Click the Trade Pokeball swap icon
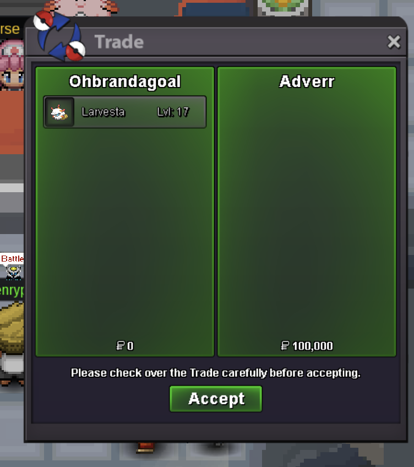This screenshot has height=467, width=414. pyautogui.click(x=59, y=35)
